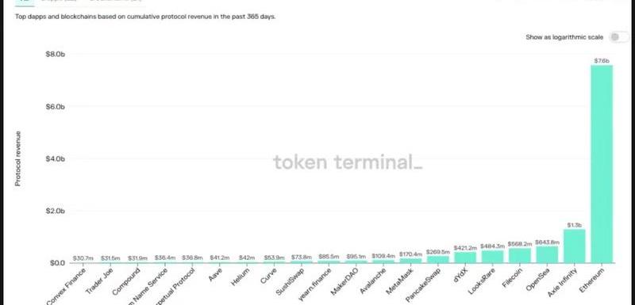This screenshot has width=635, height=305.
Task: Click the token terminal watermark logo
Action: (x=348, y=162)
